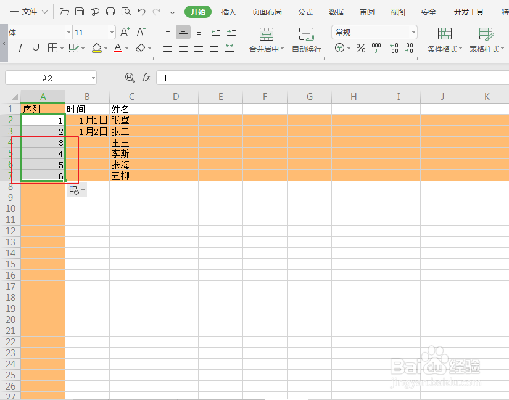Click the Save icon
Screen dimensions: 509x400
coord(80,12)
